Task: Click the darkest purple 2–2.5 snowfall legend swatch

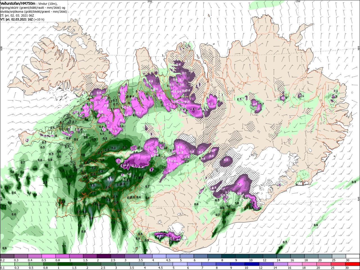Action: pyautogui.click(x=103, y=256)
